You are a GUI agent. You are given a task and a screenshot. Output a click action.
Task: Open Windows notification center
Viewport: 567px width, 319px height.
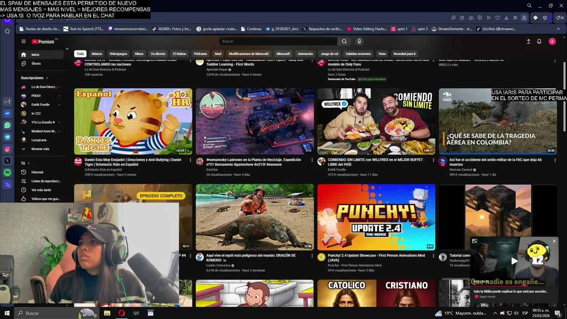pos(558,313)
